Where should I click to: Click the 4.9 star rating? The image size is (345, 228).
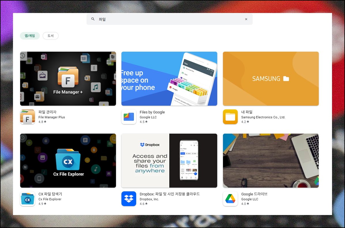pos(42,204)
